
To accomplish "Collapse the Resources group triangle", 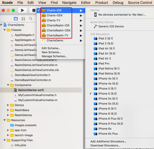I will [5, 120].
